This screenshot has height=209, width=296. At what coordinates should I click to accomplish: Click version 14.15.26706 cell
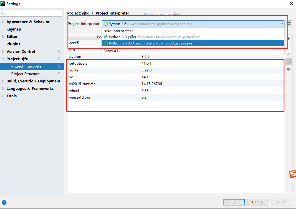pos(152,84)
